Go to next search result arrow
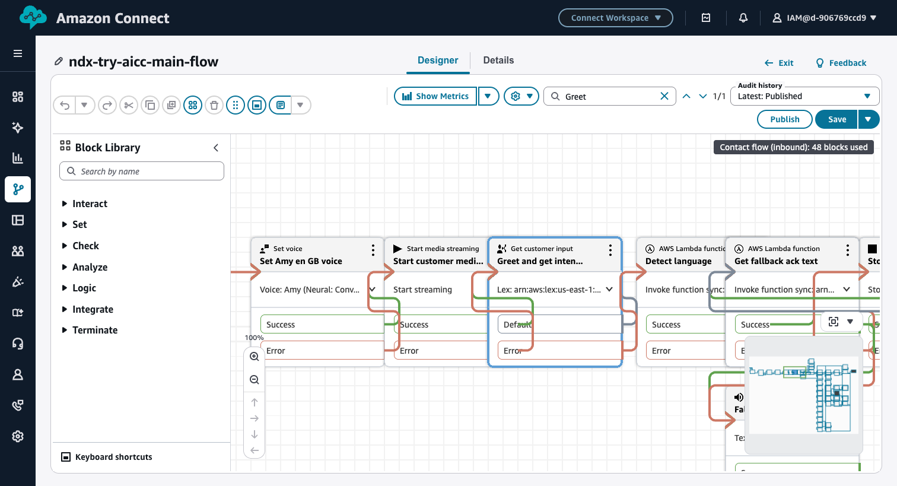Viewport: 897px width, 486px height. coord(703,96)
